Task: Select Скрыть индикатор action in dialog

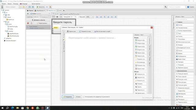Action: (140, 68)
